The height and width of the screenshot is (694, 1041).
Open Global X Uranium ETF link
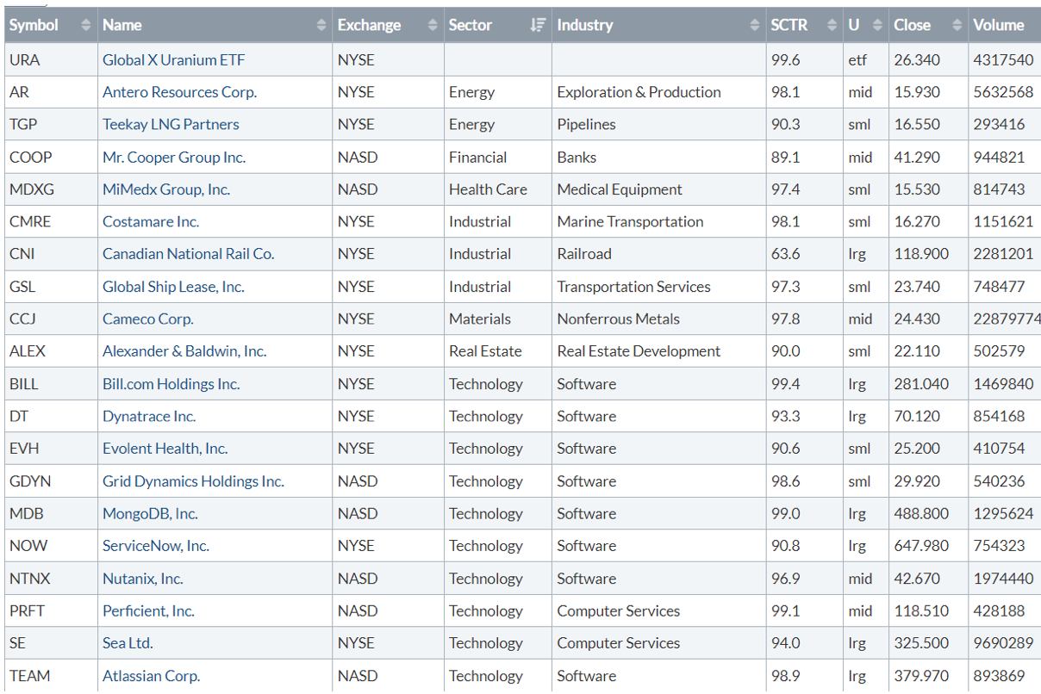click(173, 60)
